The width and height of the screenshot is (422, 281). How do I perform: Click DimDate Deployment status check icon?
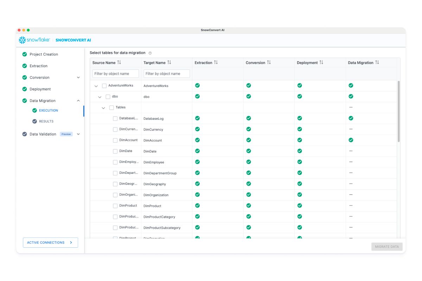click(x=300, y=151)
